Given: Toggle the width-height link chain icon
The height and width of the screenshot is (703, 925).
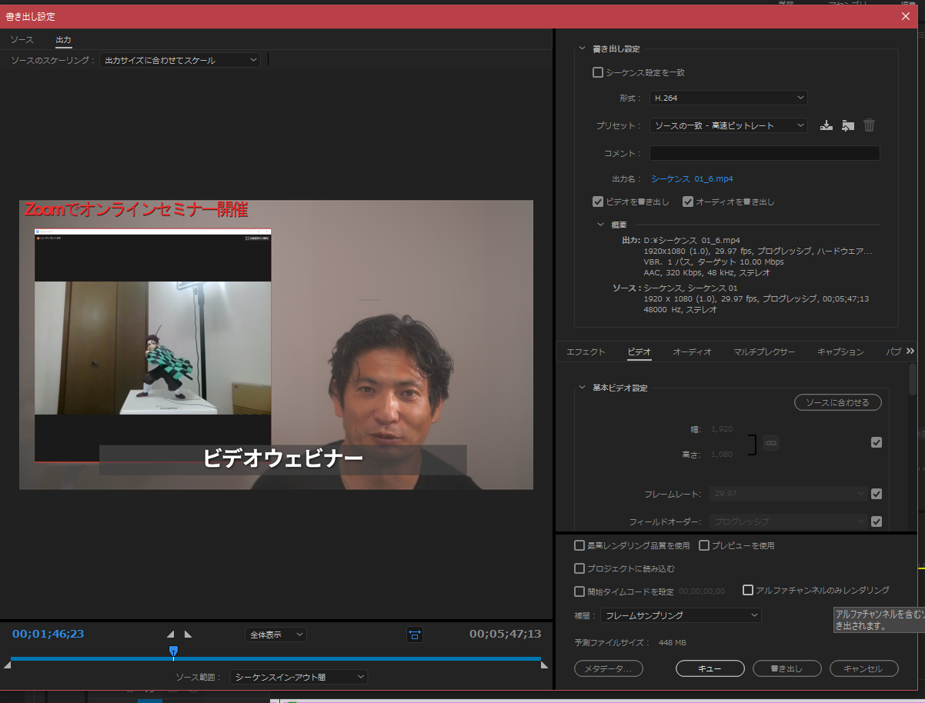Looking at the screenshot, I should 771,443.
